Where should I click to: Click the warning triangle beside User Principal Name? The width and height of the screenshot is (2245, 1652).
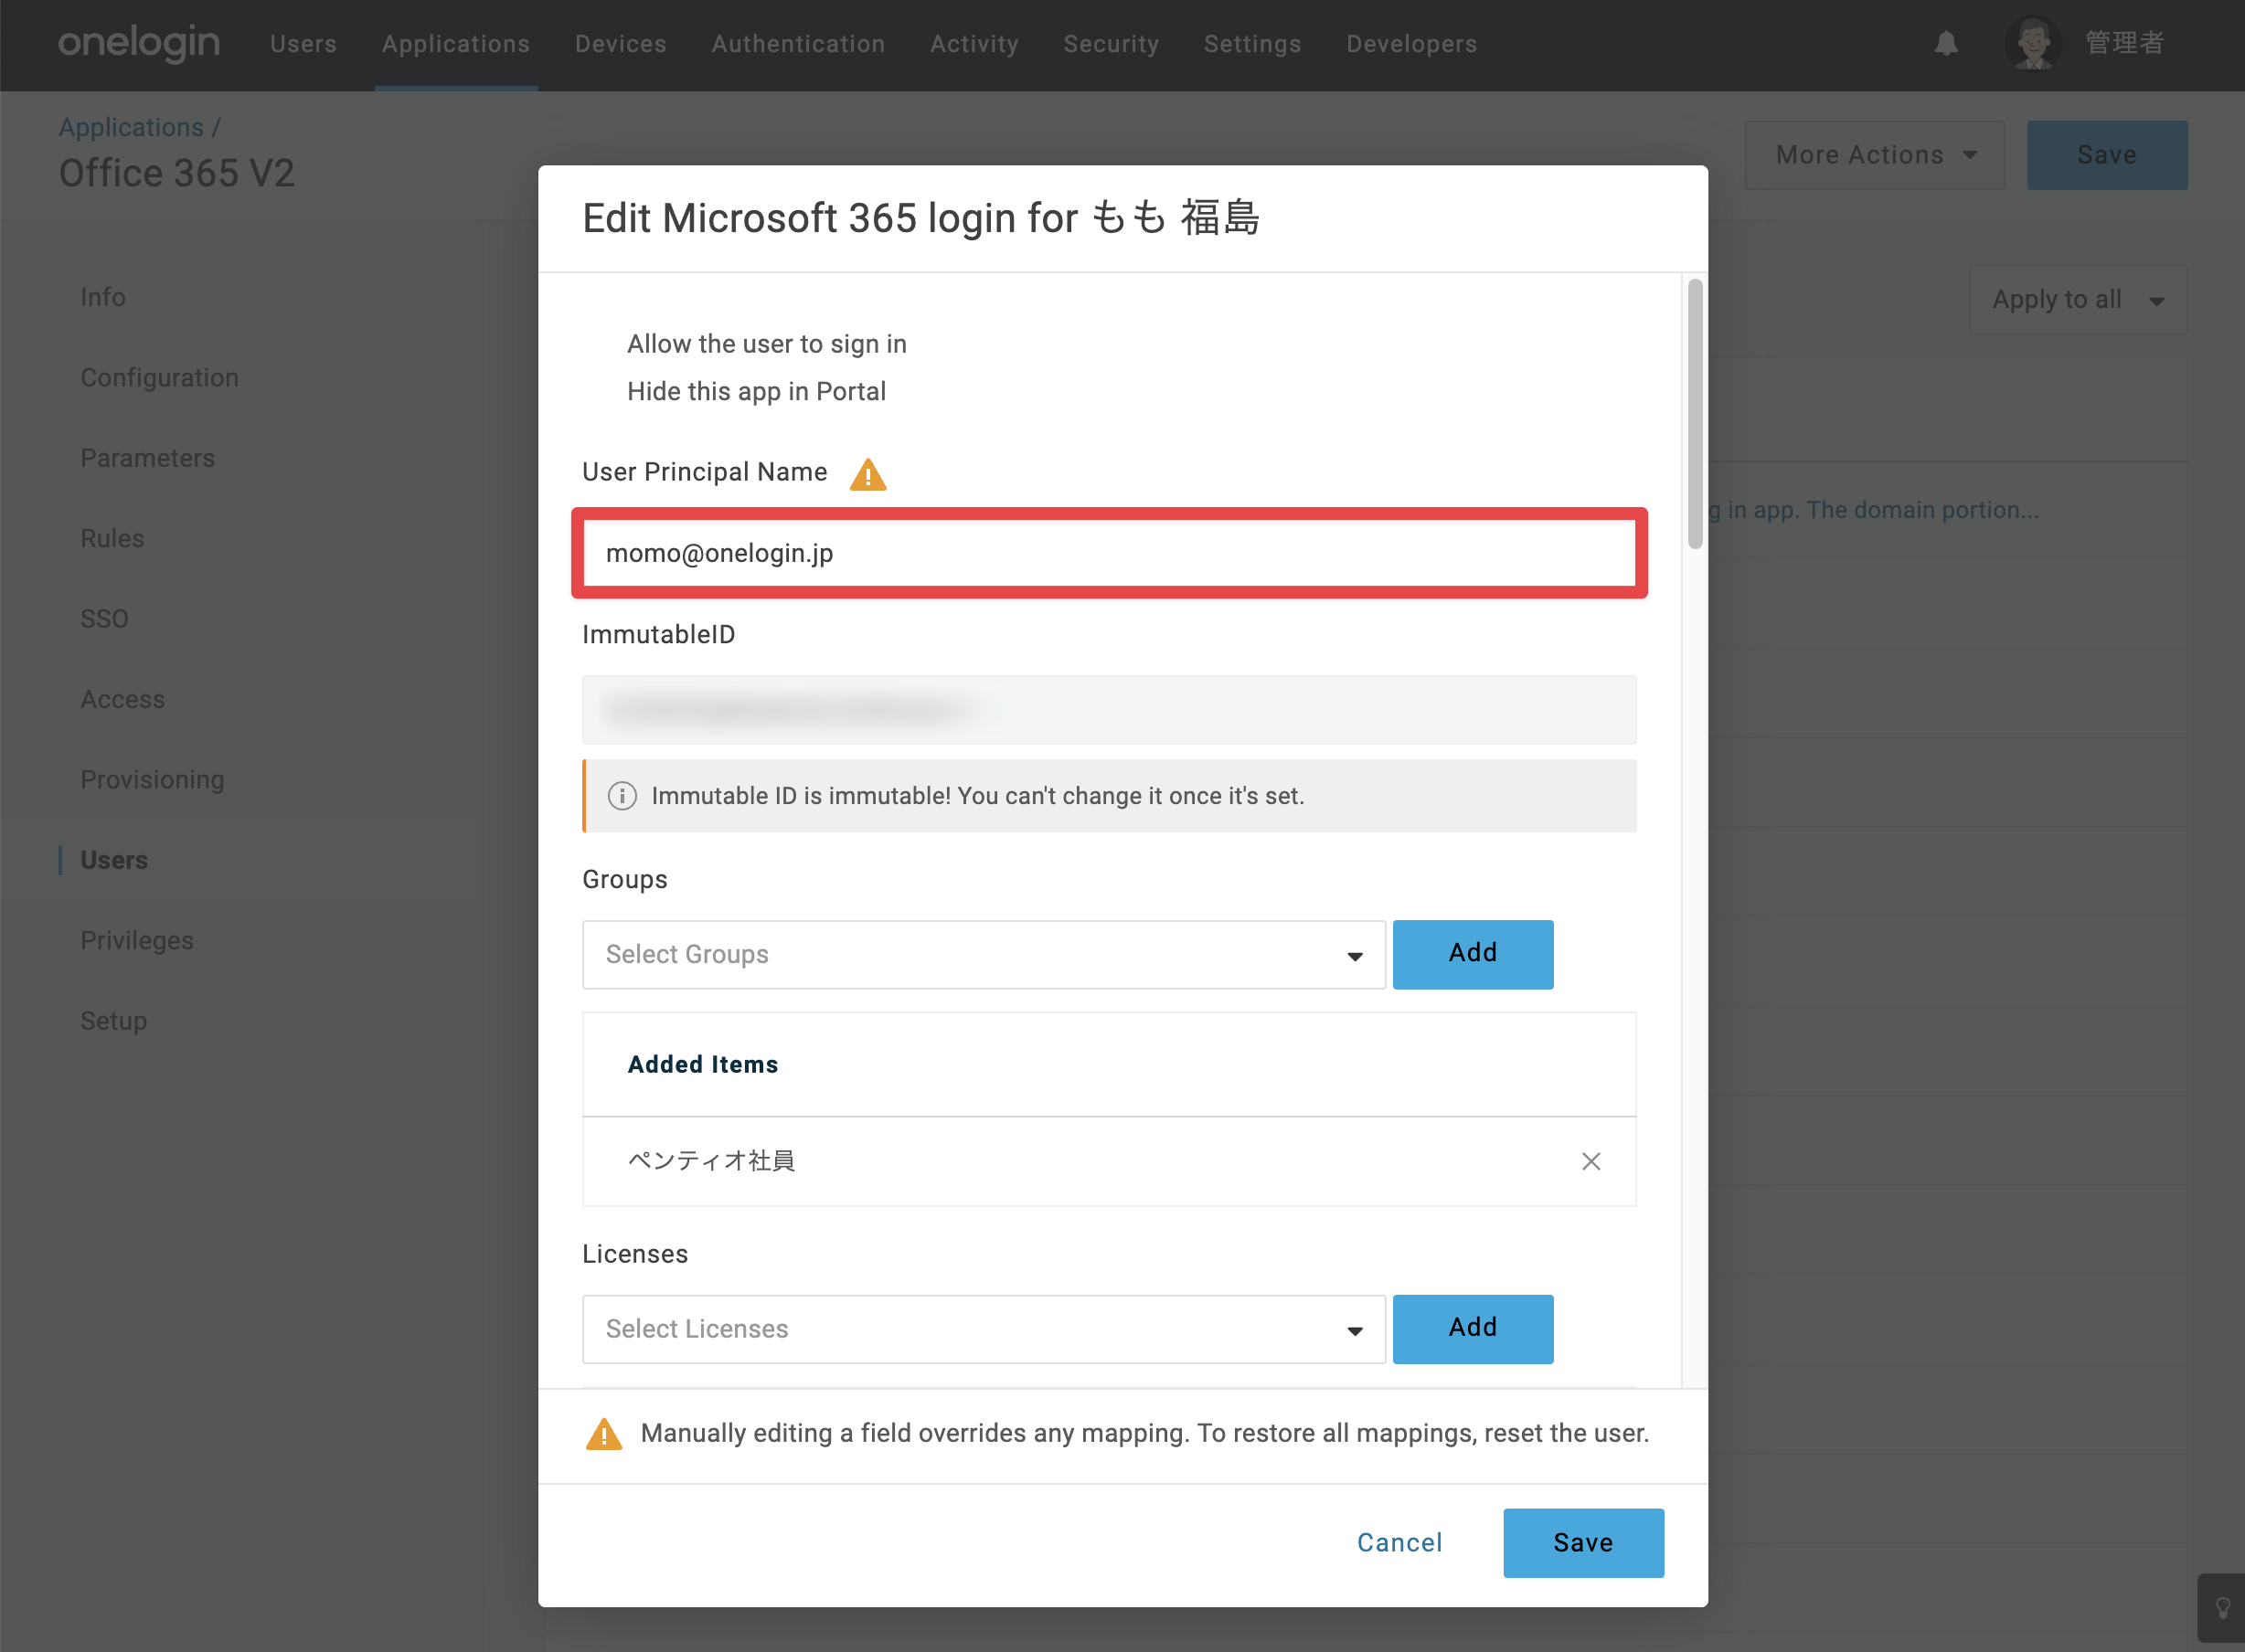867,474
